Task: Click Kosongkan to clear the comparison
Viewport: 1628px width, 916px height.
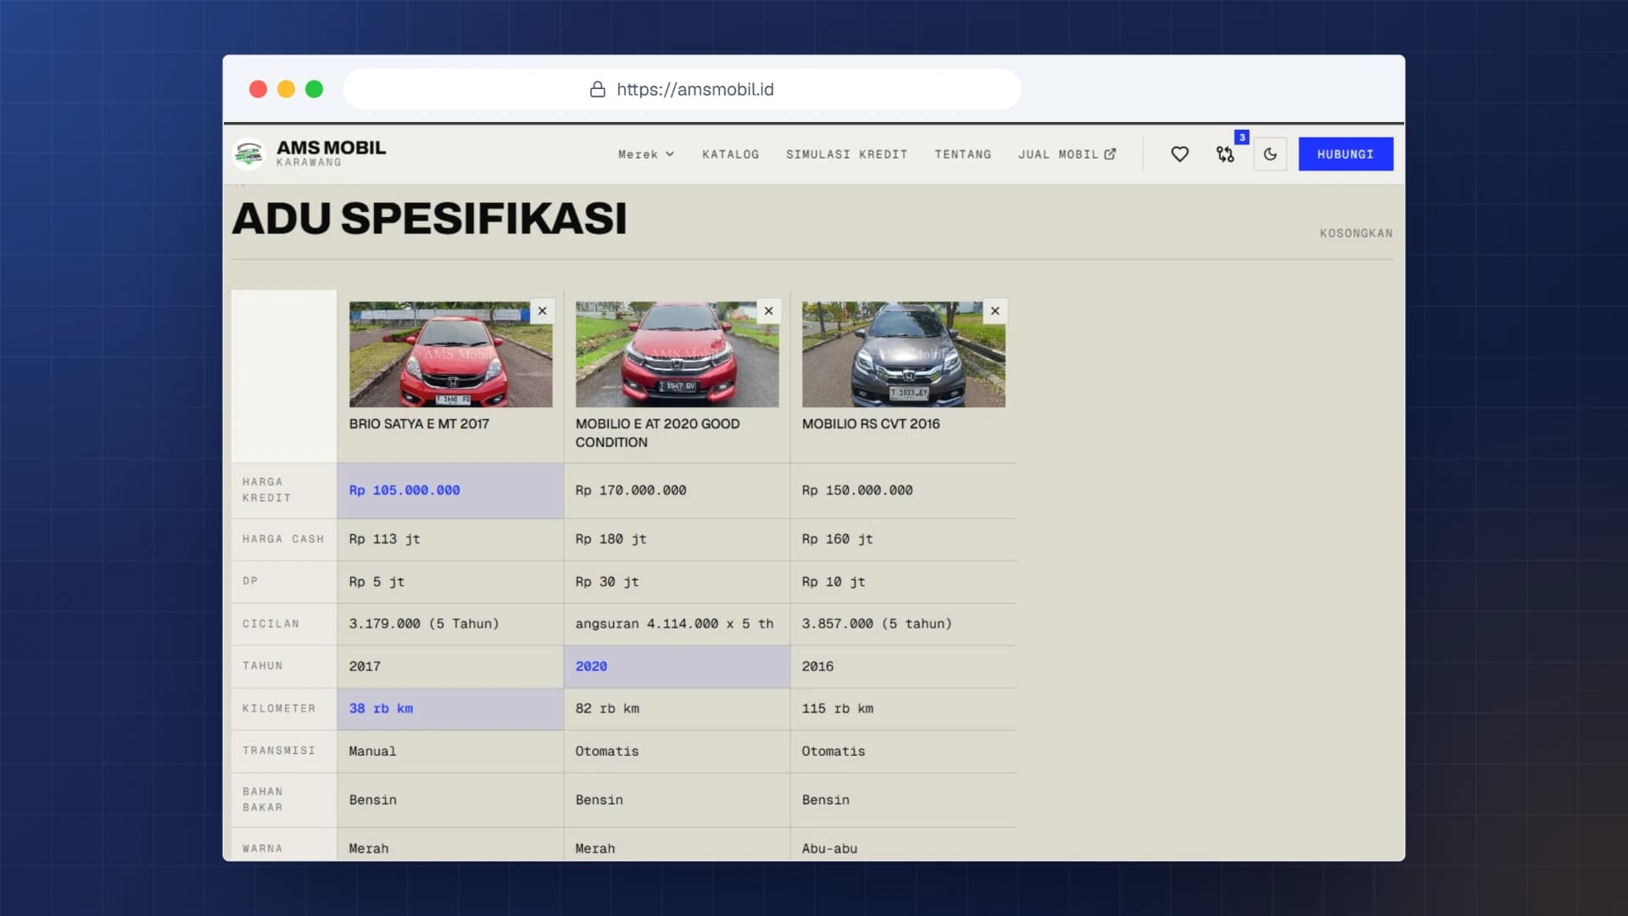Action: pyautogui.click(x=1356, y=233)
